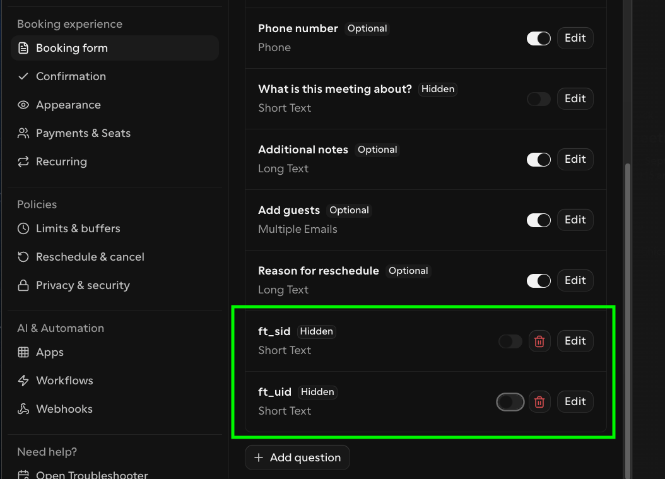Viewport: 665px width, 479px height.
Task: Click the 'Multiple Emails' type label
Action: 298,229
